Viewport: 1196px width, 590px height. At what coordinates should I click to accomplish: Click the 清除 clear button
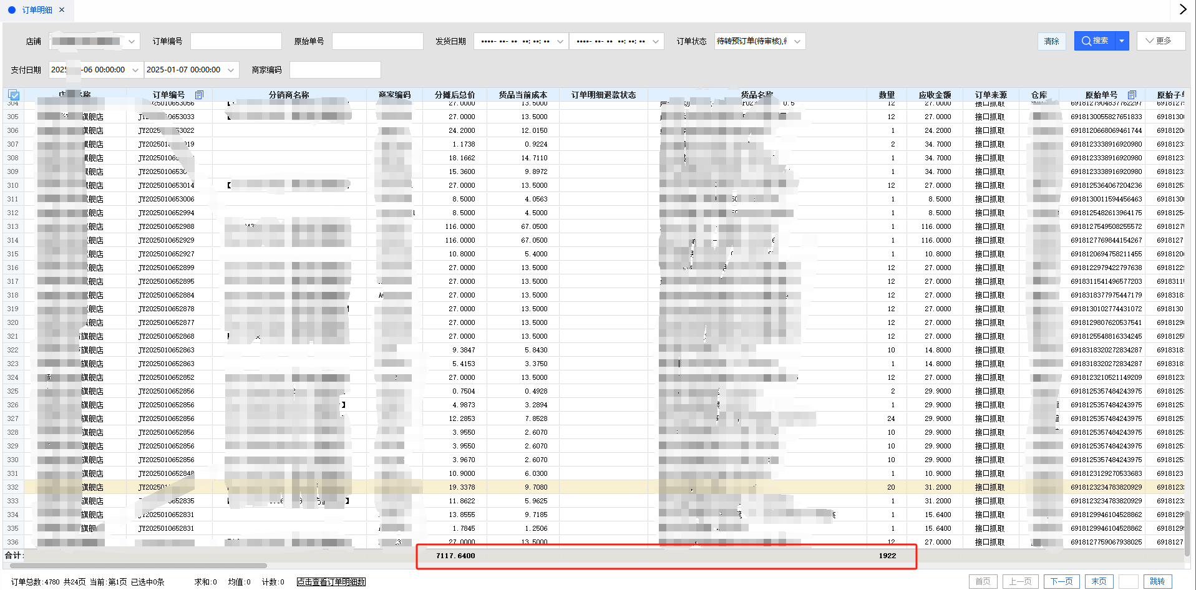1051,41
